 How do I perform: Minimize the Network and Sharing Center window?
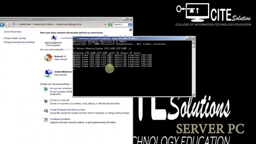click(124, 19)
